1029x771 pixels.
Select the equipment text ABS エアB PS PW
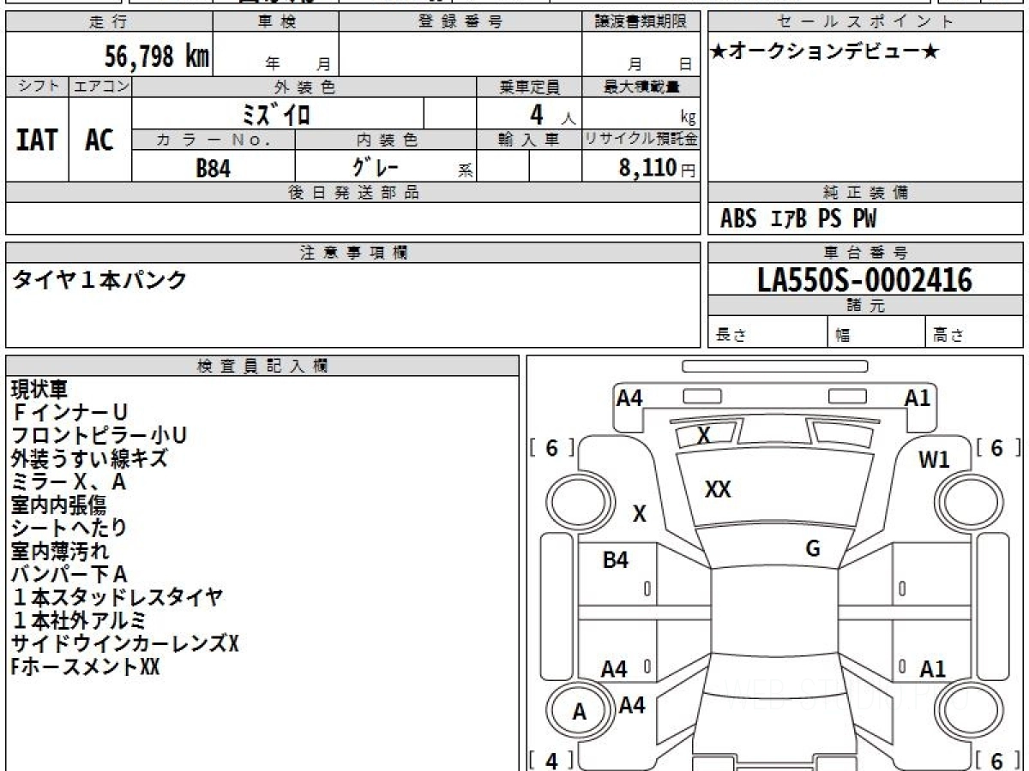click(x=798, y=219)
